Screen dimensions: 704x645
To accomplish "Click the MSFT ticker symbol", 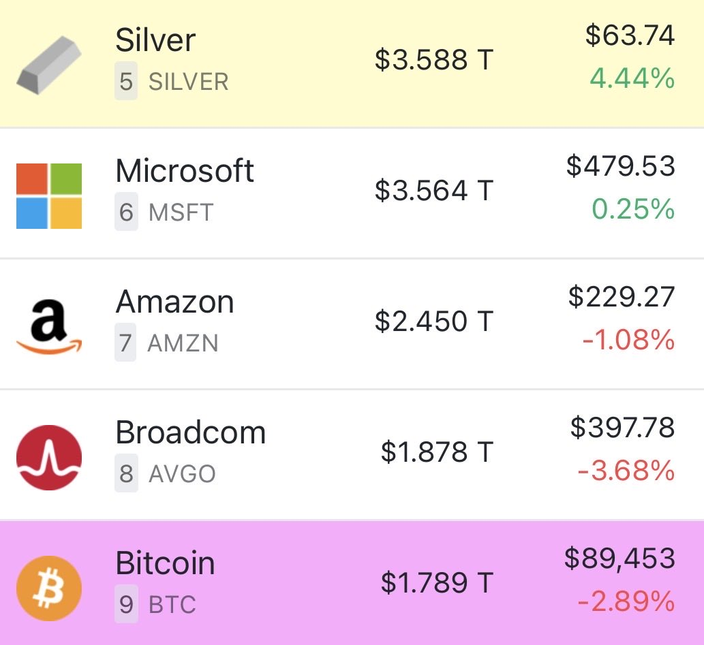I will point(181,213).
